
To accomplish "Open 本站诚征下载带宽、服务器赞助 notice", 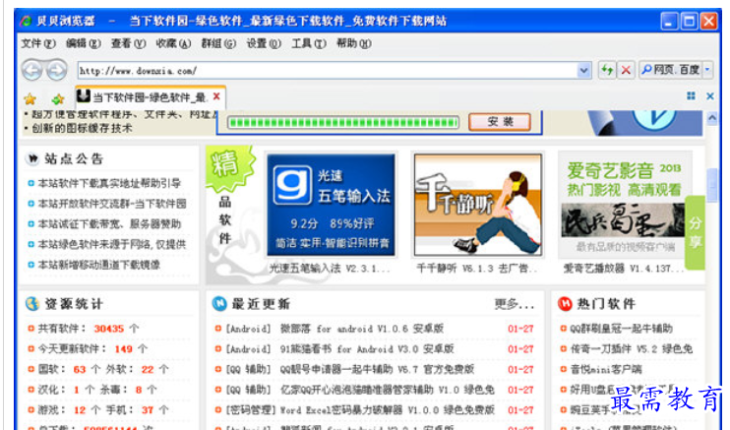I will click(x=109, y=224).
